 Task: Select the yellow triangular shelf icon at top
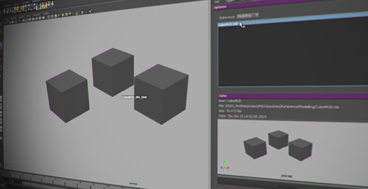pyautogui.click(x=44, y=6)
